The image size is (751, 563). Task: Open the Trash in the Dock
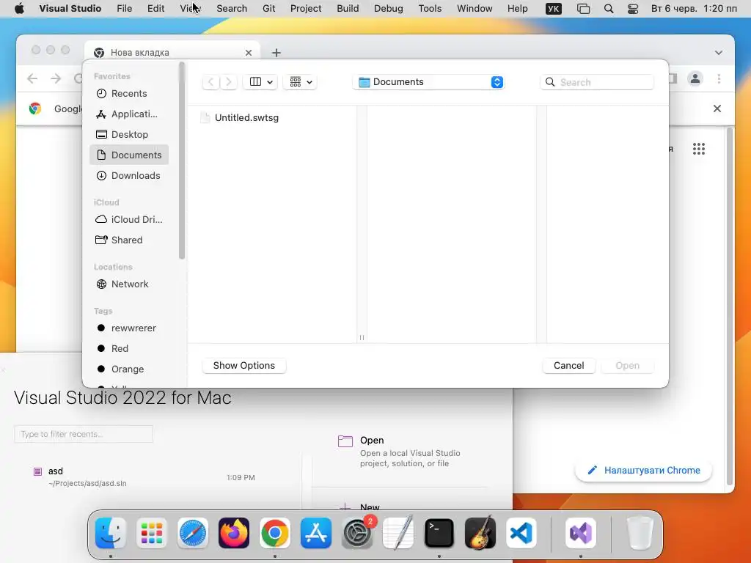pyautogui.click(x=640, y=533)
